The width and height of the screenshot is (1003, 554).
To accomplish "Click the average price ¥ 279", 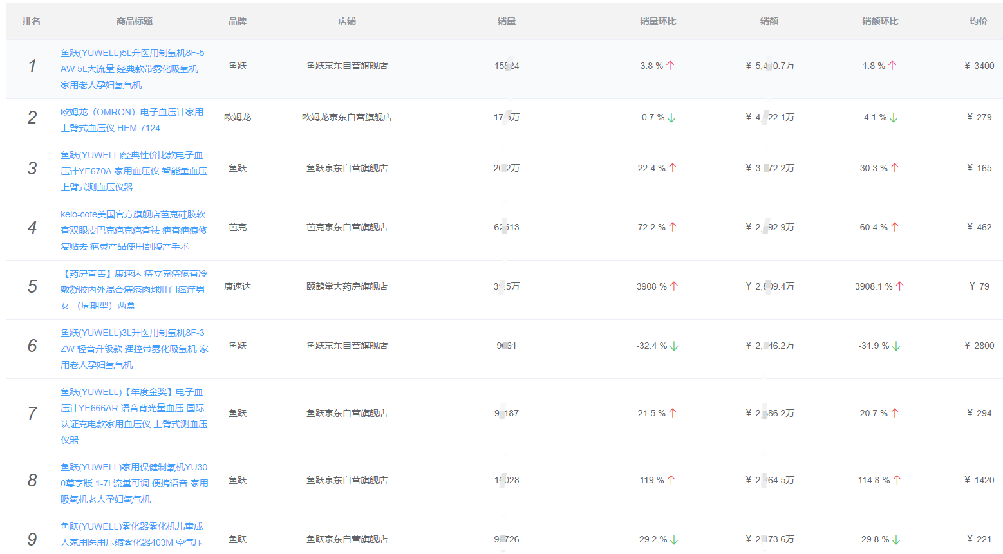I will (x=979, y=117).
